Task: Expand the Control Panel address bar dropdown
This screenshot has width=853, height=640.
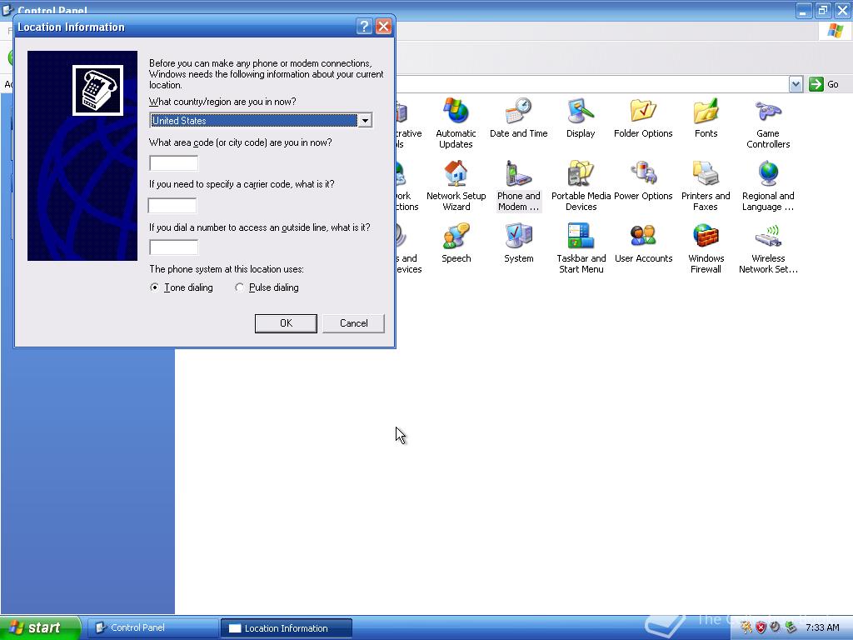Action: [796, 84]
